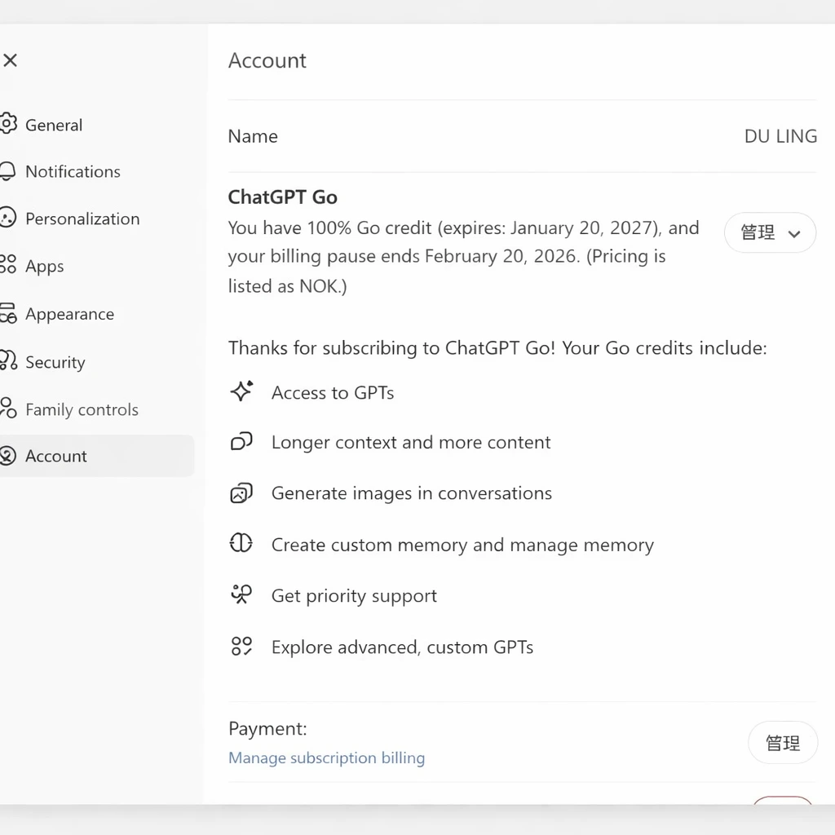Viewport: 835px width, 835px height.
Task: Expand the 管理 dropdown for ChatGPT Go
Action: tap(769, 232)
